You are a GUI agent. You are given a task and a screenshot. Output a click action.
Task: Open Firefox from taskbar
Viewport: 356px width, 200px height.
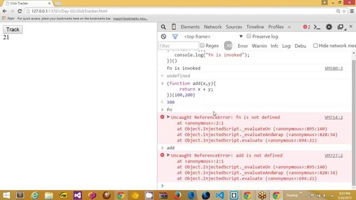tap(177, 195)
